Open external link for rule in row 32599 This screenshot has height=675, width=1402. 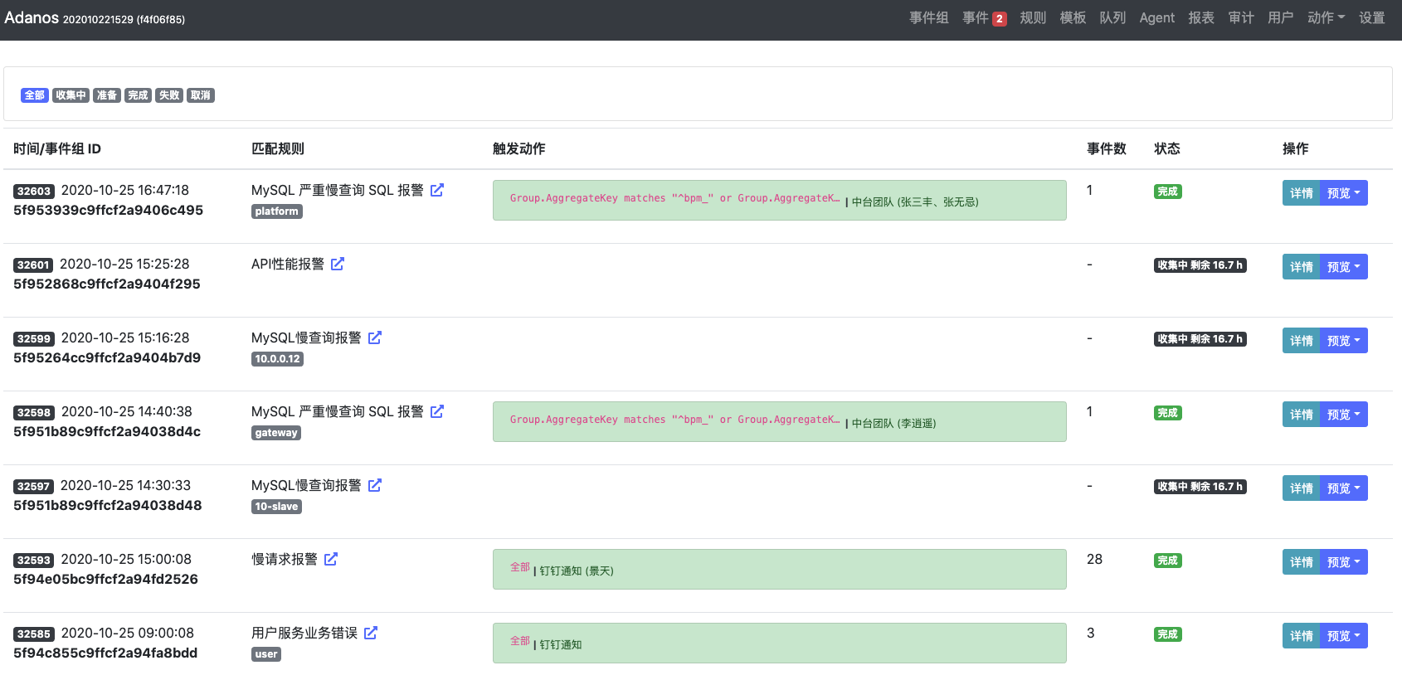pos(375,337)
